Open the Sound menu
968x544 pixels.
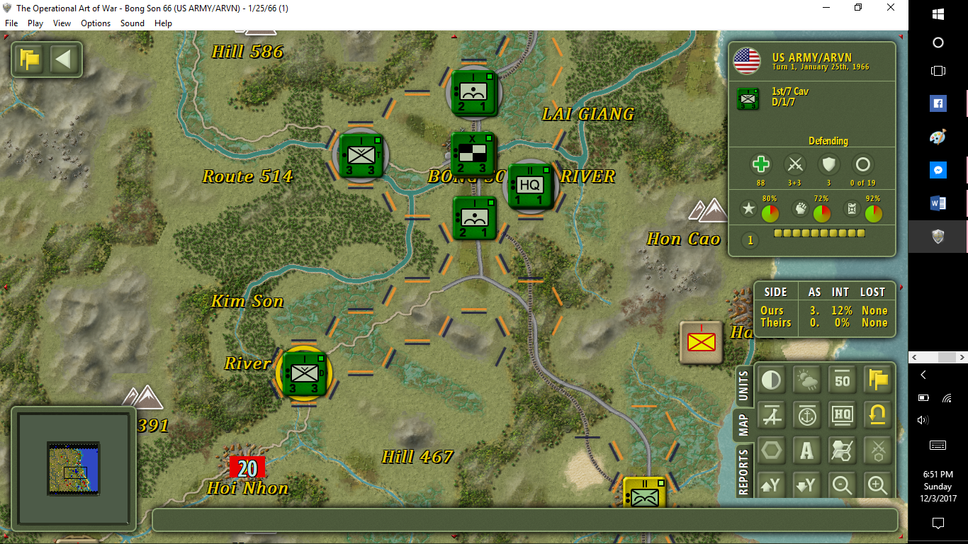[x=133, y=23]
